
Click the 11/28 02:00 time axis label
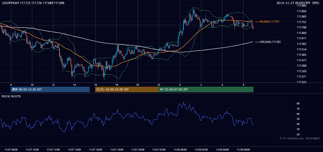click(x=201, y=150)
